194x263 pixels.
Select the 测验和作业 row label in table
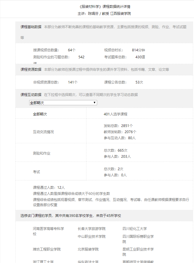point(42,153)
